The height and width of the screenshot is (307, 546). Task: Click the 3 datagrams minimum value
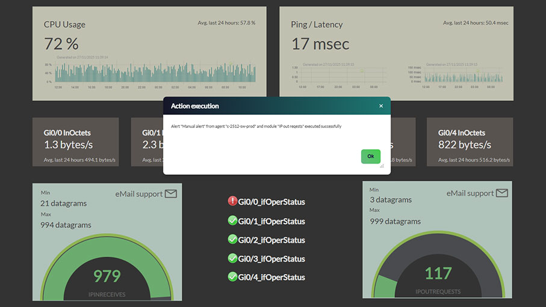(x=391, y=200)
